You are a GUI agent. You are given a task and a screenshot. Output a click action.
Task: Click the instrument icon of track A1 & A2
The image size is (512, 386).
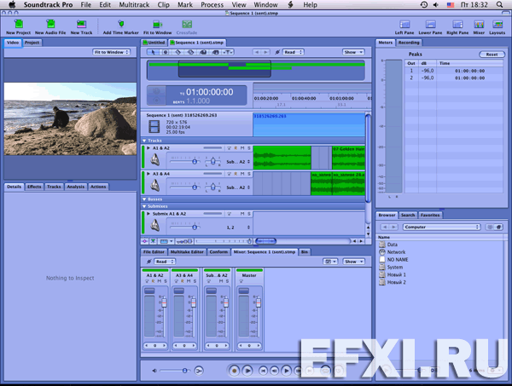coord(155,160)
